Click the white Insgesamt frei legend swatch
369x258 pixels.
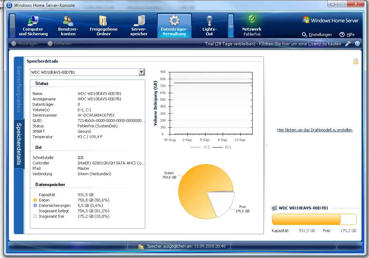(35, 216)
